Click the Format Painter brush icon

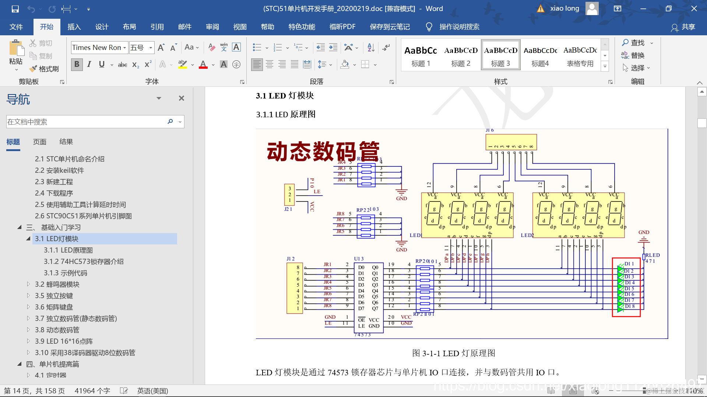34,69
